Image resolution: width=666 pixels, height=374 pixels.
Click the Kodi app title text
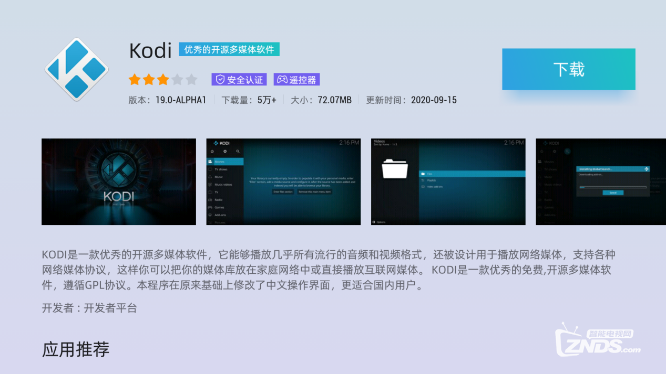tap(150, 50)
